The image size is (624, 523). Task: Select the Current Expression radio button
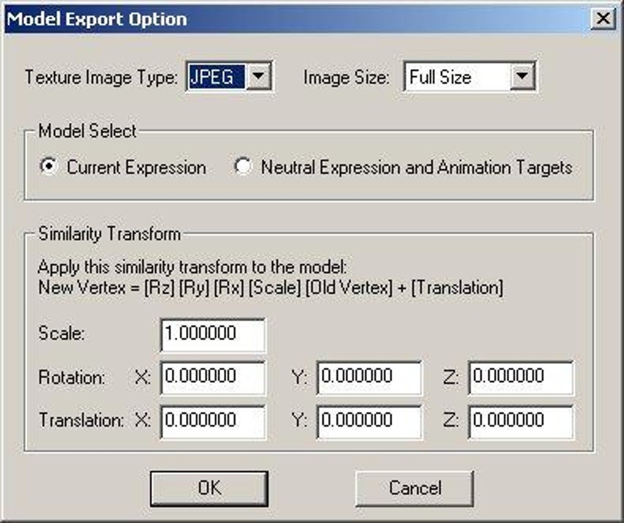51,167
